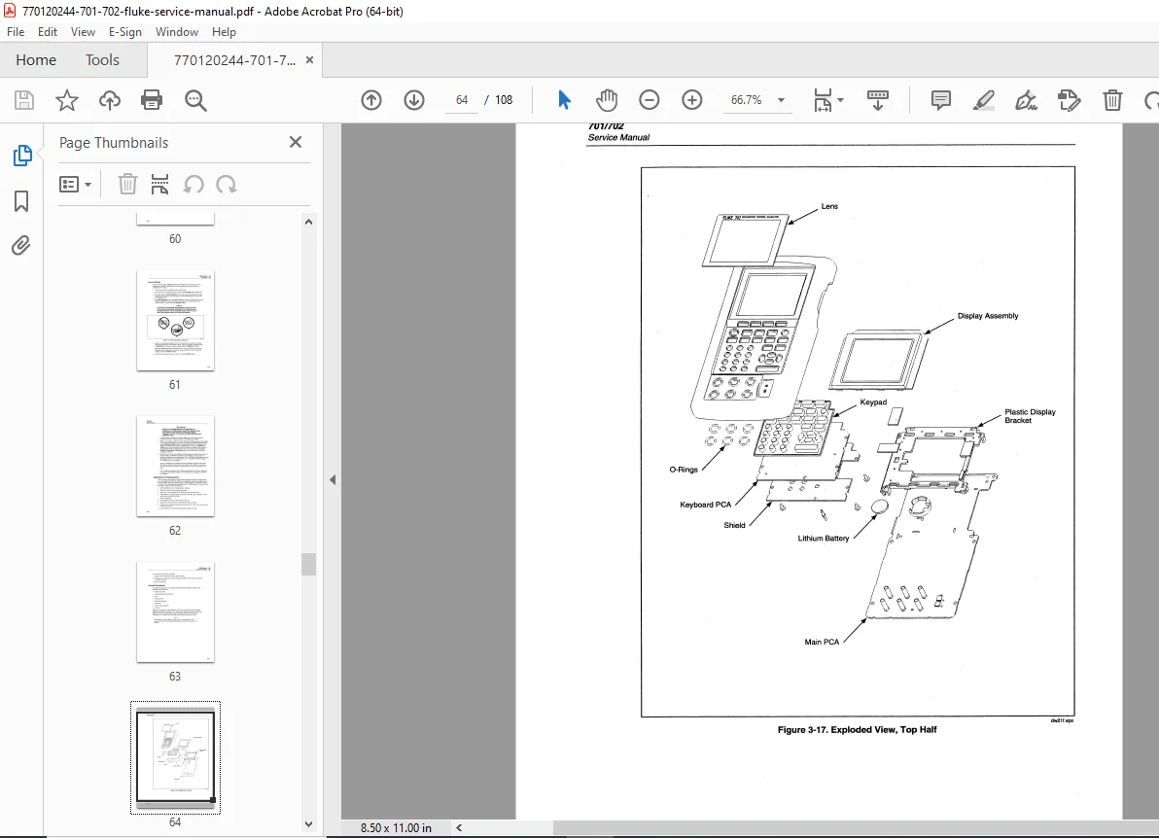Open the File menu
This screenshot has width=1159, height=838.
(x=16, y=32)
